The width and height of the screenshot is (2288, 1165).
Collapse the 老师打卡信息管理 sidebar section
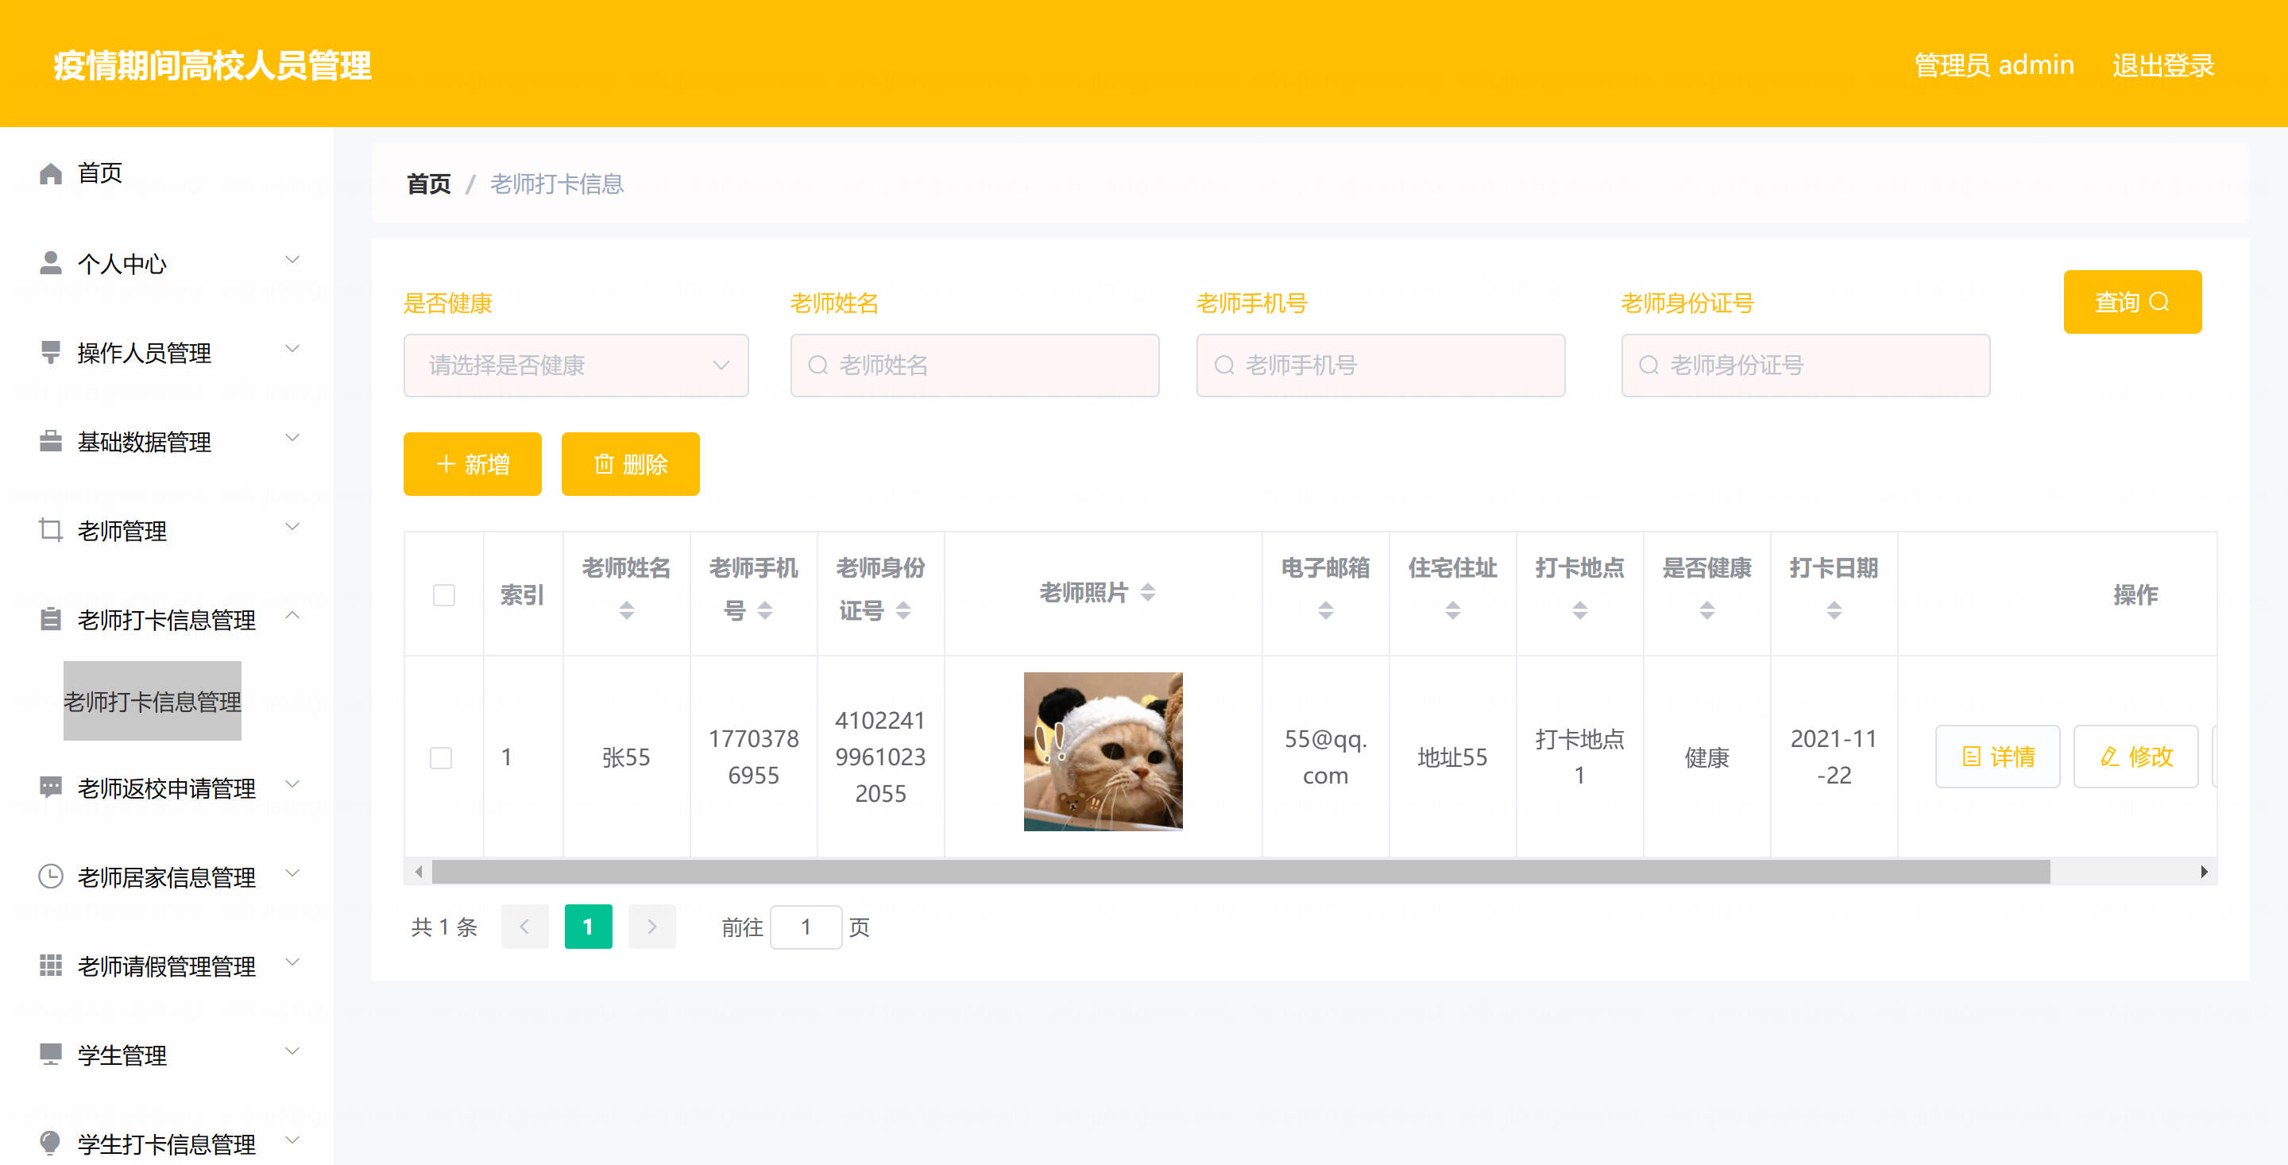(167, 619)
